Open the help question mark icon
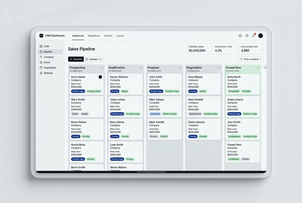The image size is (302, 203). [247, 36]
